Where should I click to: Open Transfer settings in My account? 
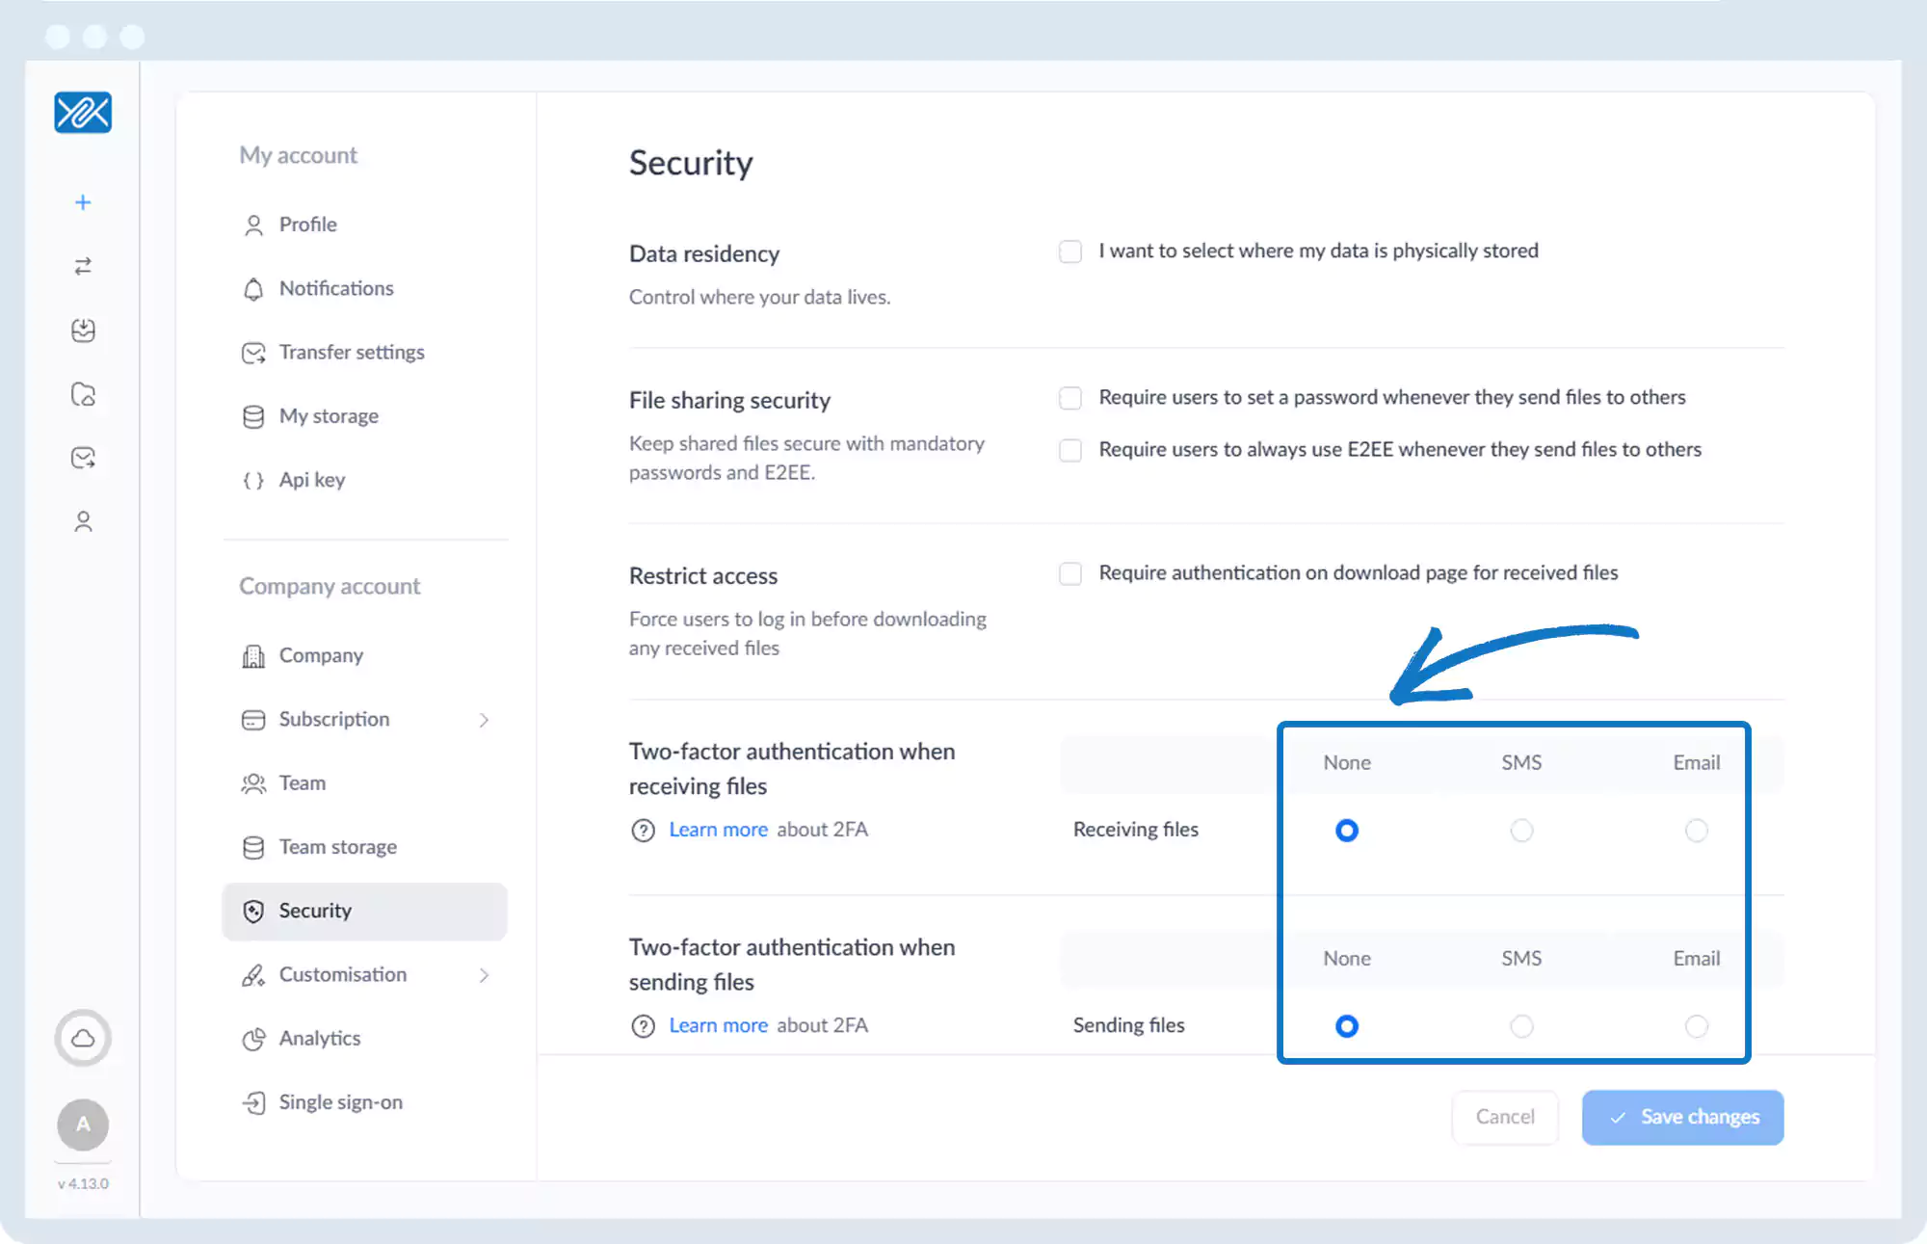[351, 353]
